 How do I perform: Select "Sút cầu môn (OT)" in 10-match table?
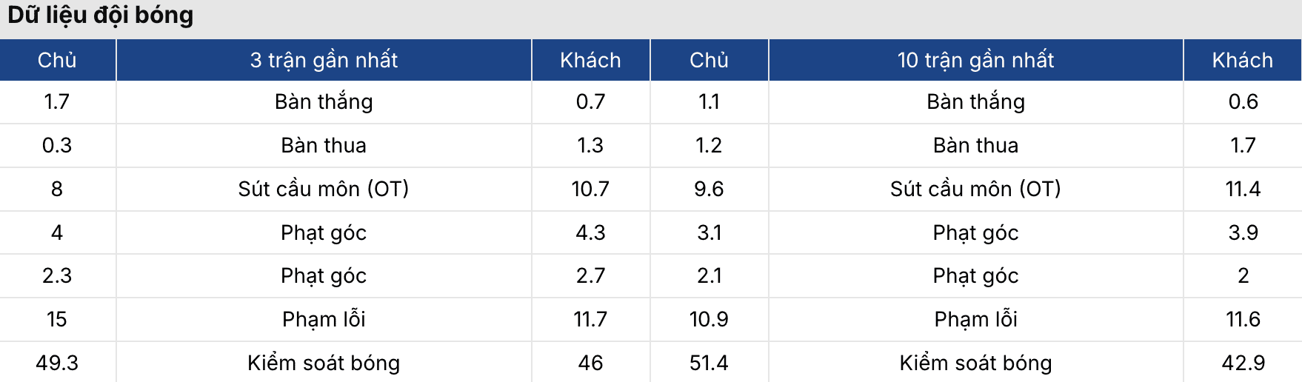point(975,189)
